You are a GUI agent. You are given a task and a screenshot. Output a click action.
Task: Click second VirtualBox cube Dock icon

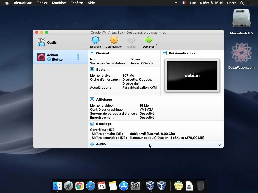pos(162,185)
